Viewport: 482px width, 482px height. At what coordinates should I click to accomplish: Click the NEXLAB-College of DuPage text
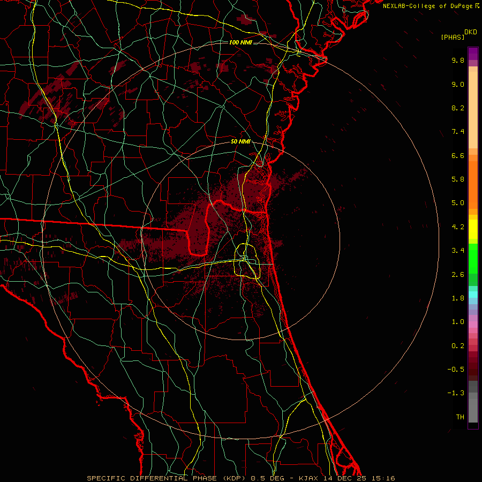tap(428, 6)
